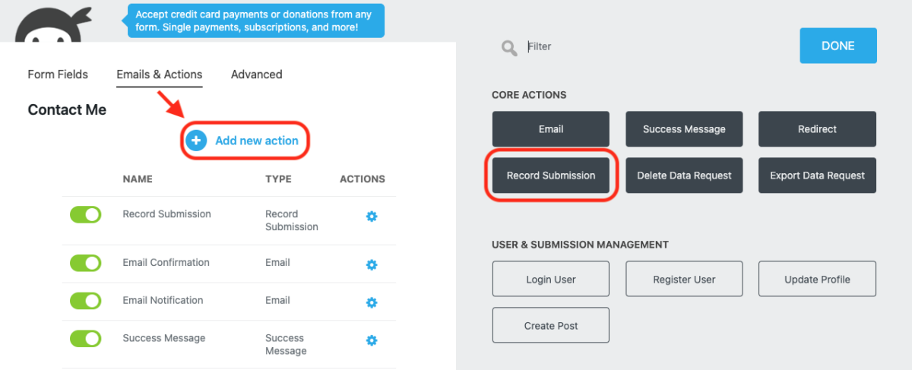Toggle off the Record Submission action
The image size is (912, 370).
tap(85, 215)
